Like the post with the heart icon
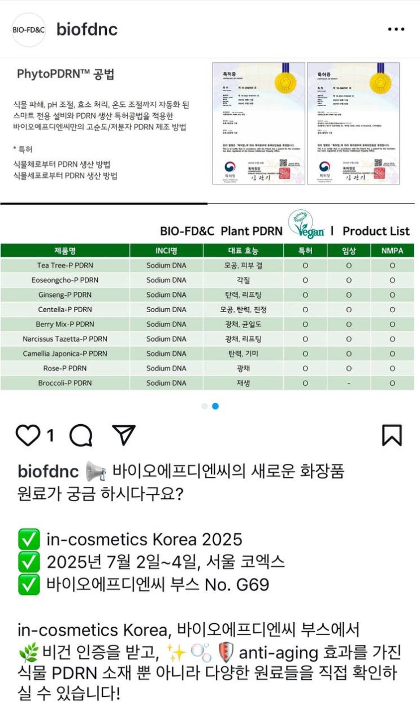 [x=28, y=436]
